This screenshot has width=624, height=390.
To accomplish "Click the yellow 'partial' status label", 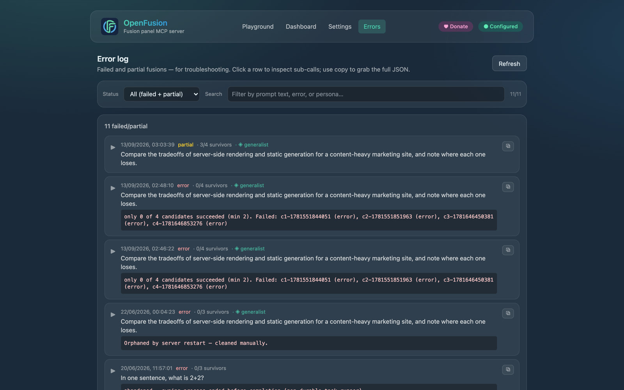I will pos(186,145).
